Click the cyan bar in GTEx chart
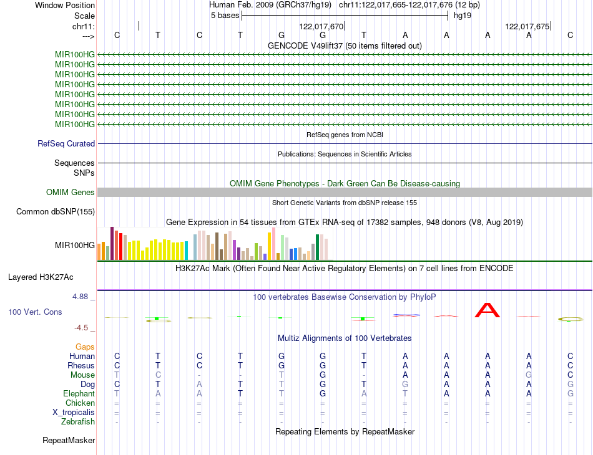The image size is (593, 455). coord(186,251)
